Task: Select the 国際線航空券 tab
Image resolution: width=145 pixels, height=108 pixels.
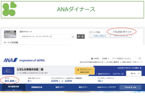Action: (x=37, y=87)
